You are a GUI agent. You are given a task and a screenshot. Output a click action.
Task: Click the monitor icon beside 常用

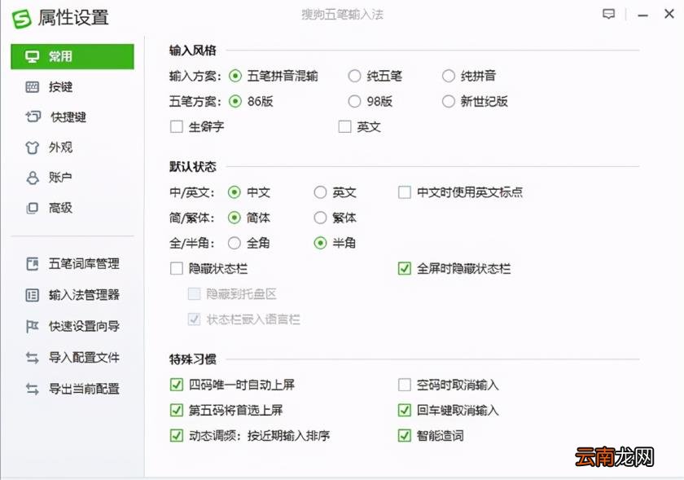[32, 57]
